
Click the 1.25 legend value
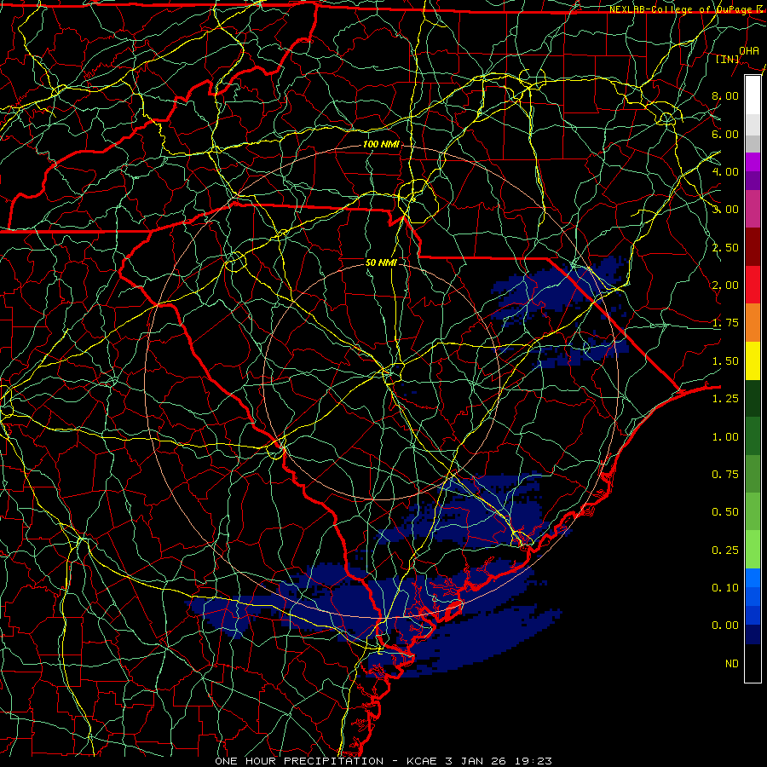pyautogui.click(x=725, y=399)
